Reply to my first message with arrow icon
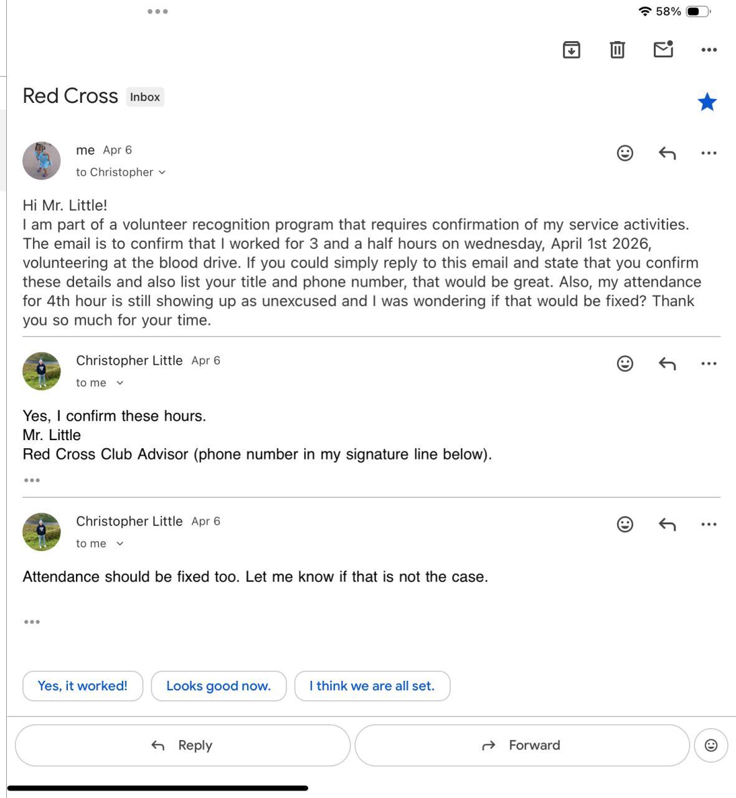Screen dimensions: 736x798 tap(667, 153)
